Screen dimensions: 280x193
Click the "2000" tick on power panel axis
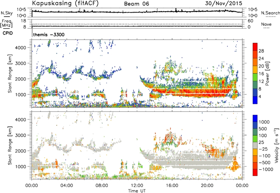point(21,79)
